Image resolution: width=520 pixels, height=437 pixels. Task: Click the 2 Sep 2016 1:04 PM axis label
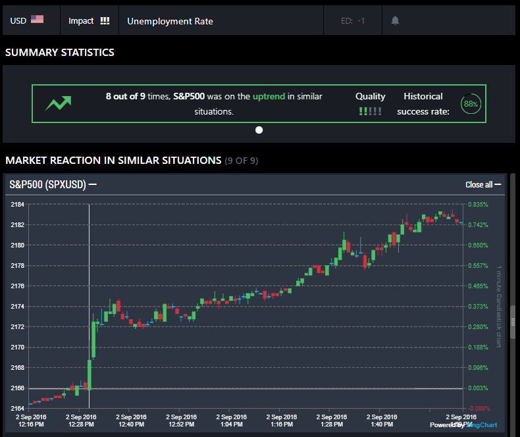[x=232, y=421]
